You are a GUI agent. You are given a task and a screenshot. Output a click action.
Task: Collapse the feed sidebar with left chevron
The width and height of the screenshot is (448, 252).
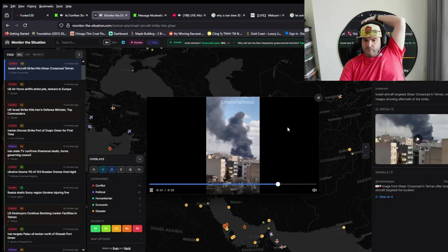click(79, 55)
